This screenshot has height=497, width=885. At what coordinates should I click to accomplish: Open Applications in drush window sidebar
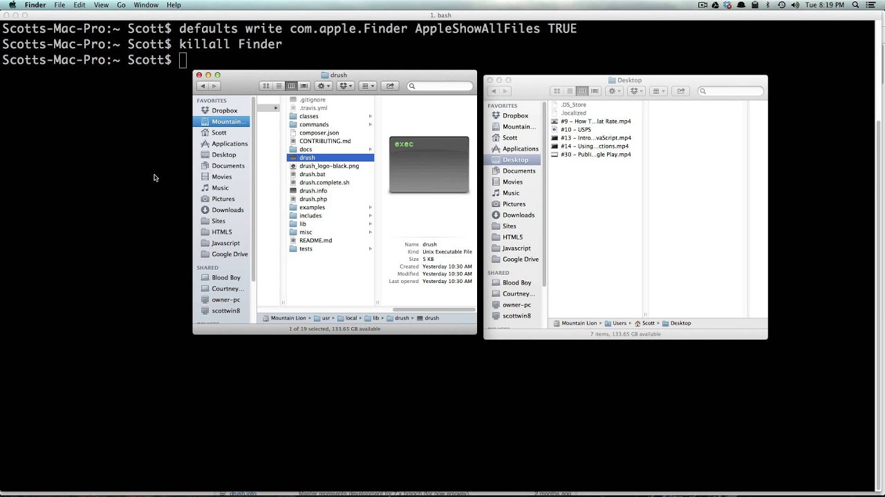pos(229,144)
